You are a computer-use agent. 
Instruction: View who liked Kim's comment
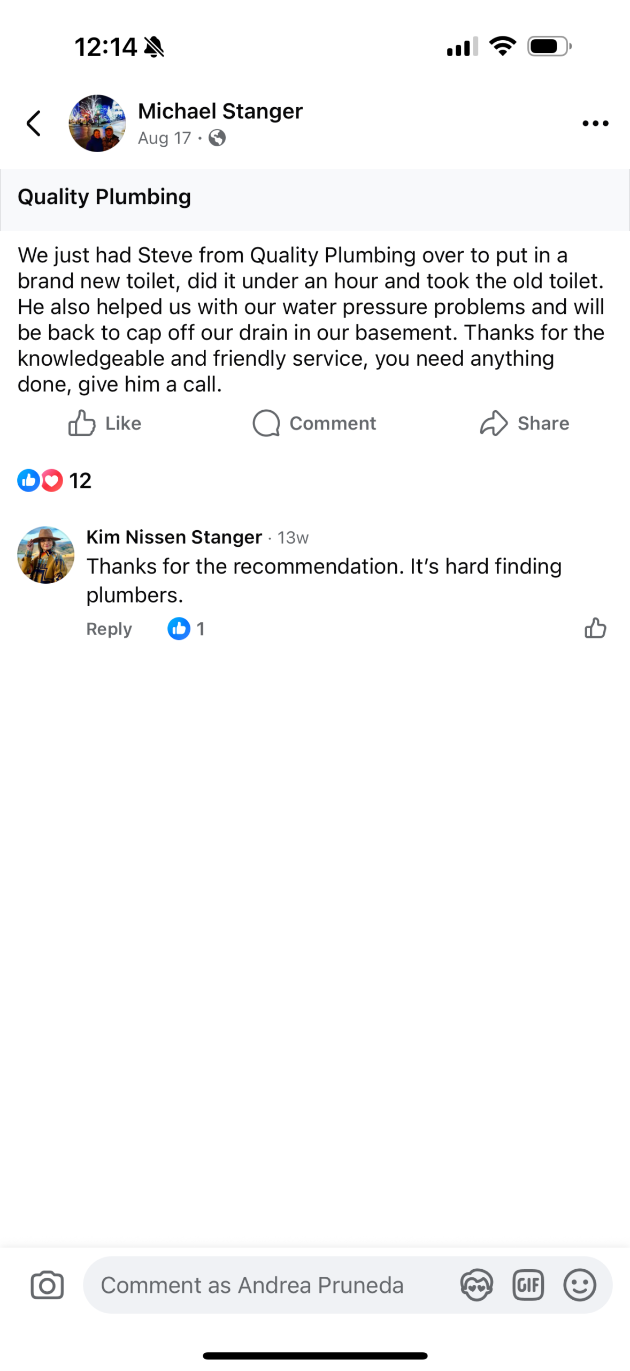point(186,629)
